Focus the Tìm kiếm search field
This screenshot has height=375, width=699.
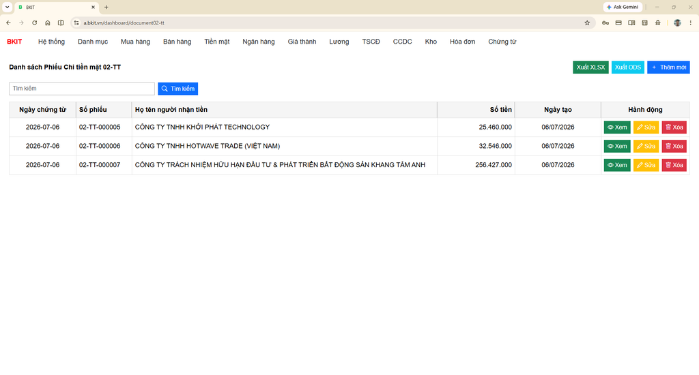pos(82,89)
